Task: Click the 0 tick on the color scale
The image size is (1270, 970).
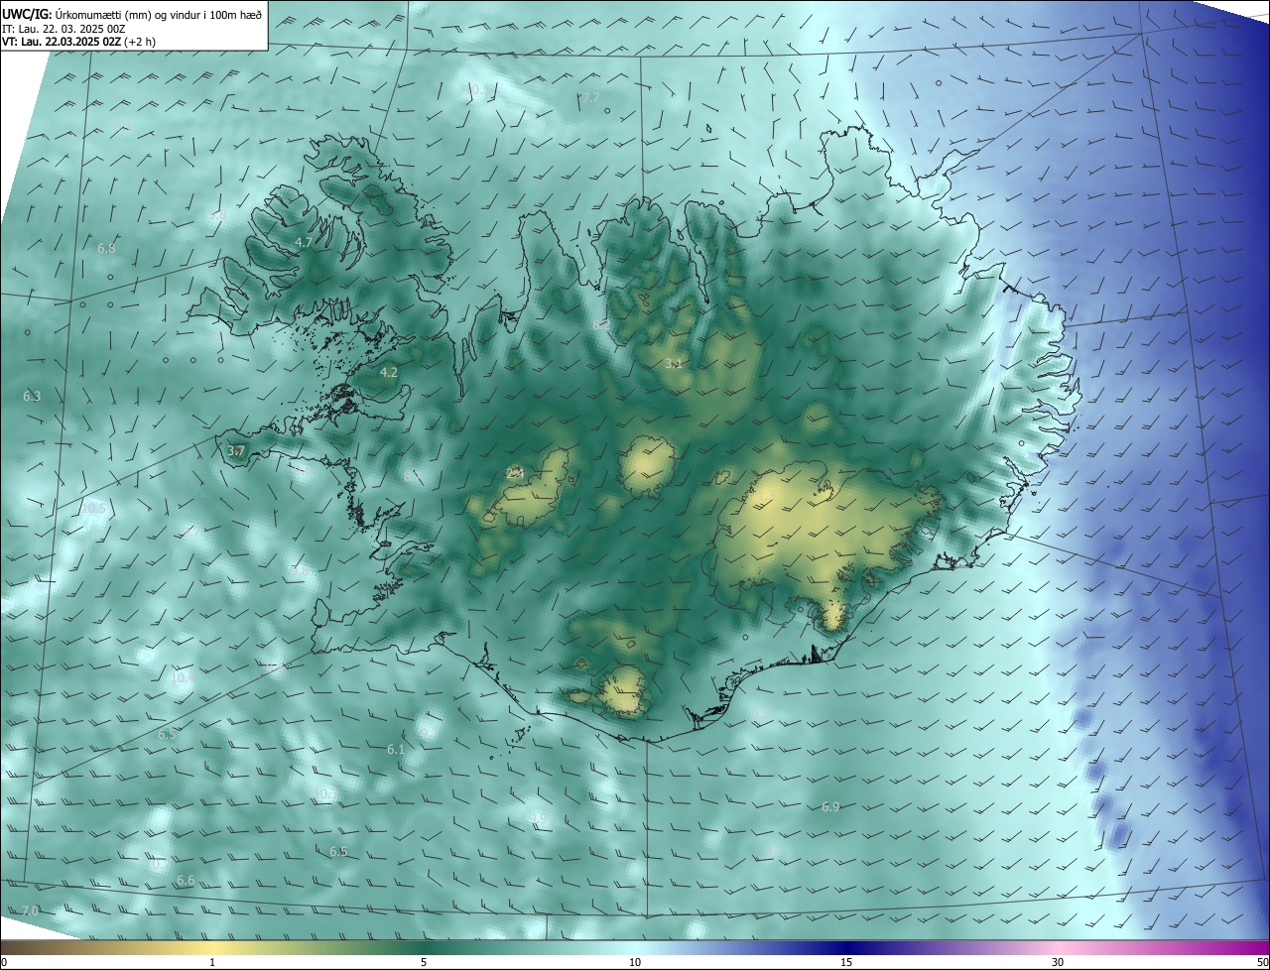Action: [4, 962]
